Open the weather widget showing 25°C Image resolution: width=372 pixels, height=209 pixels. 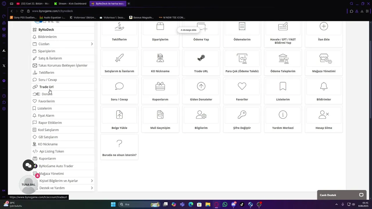tap(13, 204)
